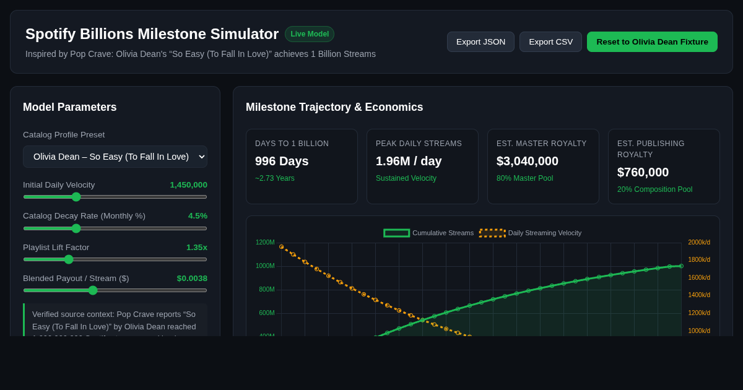Viewport: 743px width, 390px height.
Task: Click the 996 Days value
Action: (x=282, y=161)
